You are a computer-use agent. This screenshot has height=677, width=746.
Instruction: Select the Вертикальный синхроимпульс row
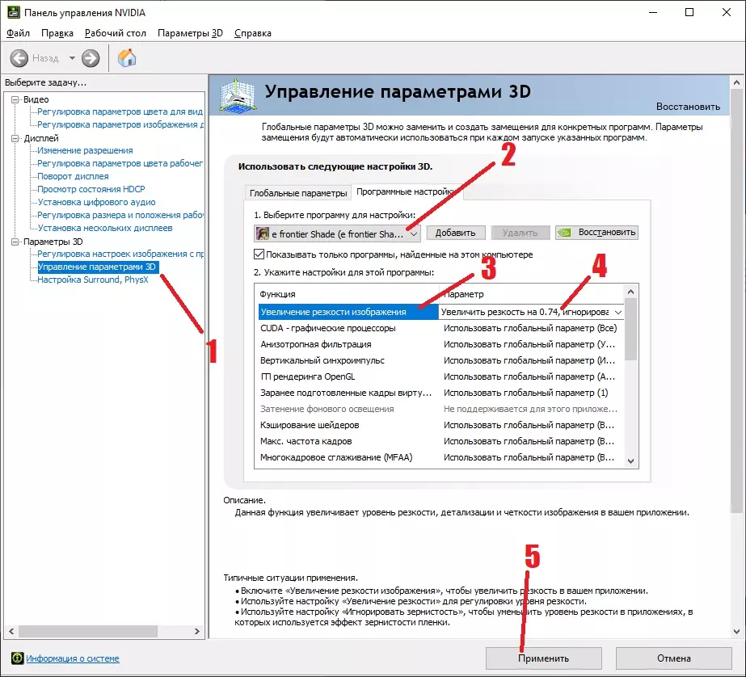coord(441,361)
